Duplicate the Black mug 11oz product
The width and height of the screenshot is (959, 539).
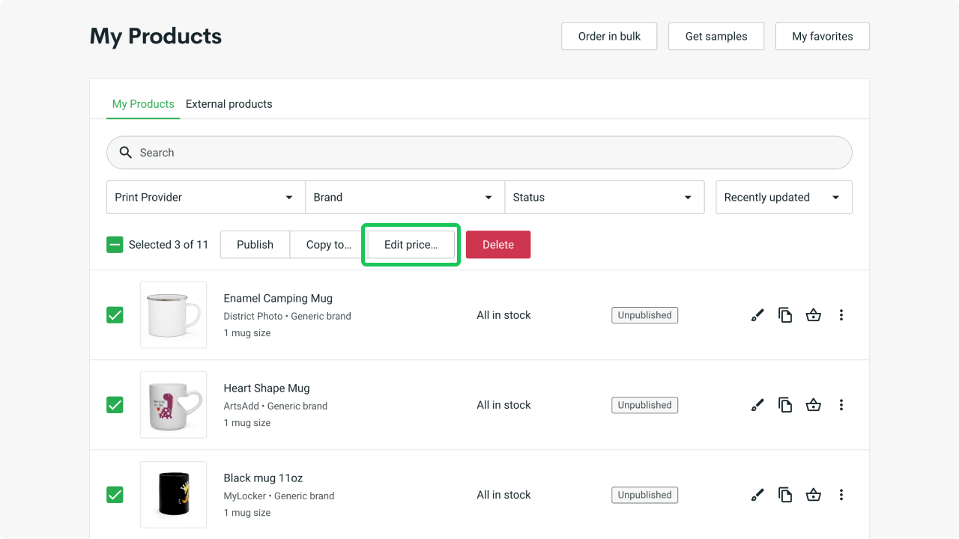(785, 495)
